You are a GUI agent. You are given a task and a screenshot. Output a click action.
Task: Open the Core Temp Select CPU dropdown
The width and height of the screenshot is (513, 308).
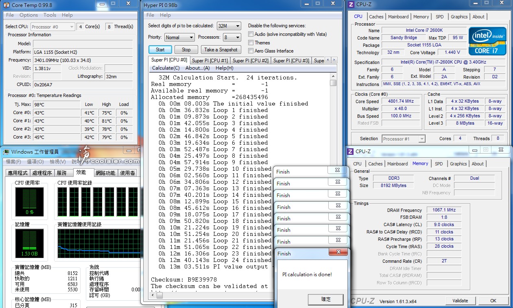coord(53,26)
